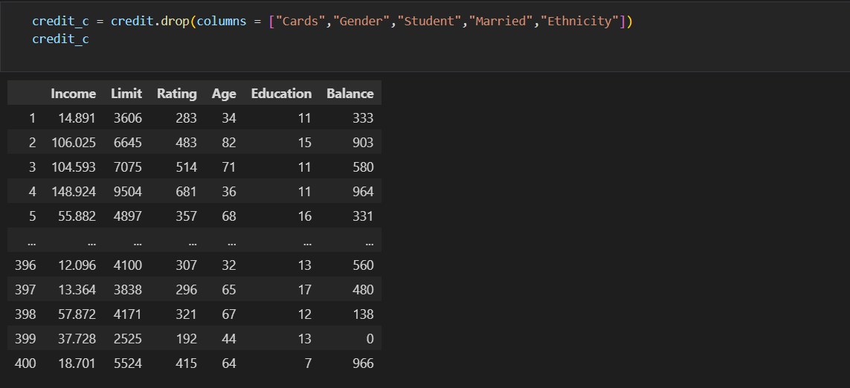850x388 pixels.
Task: Click the Limit value 7075
Action: click(128, 167)
